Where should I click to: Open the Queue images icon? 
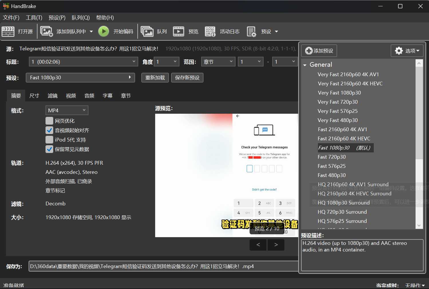147,32
